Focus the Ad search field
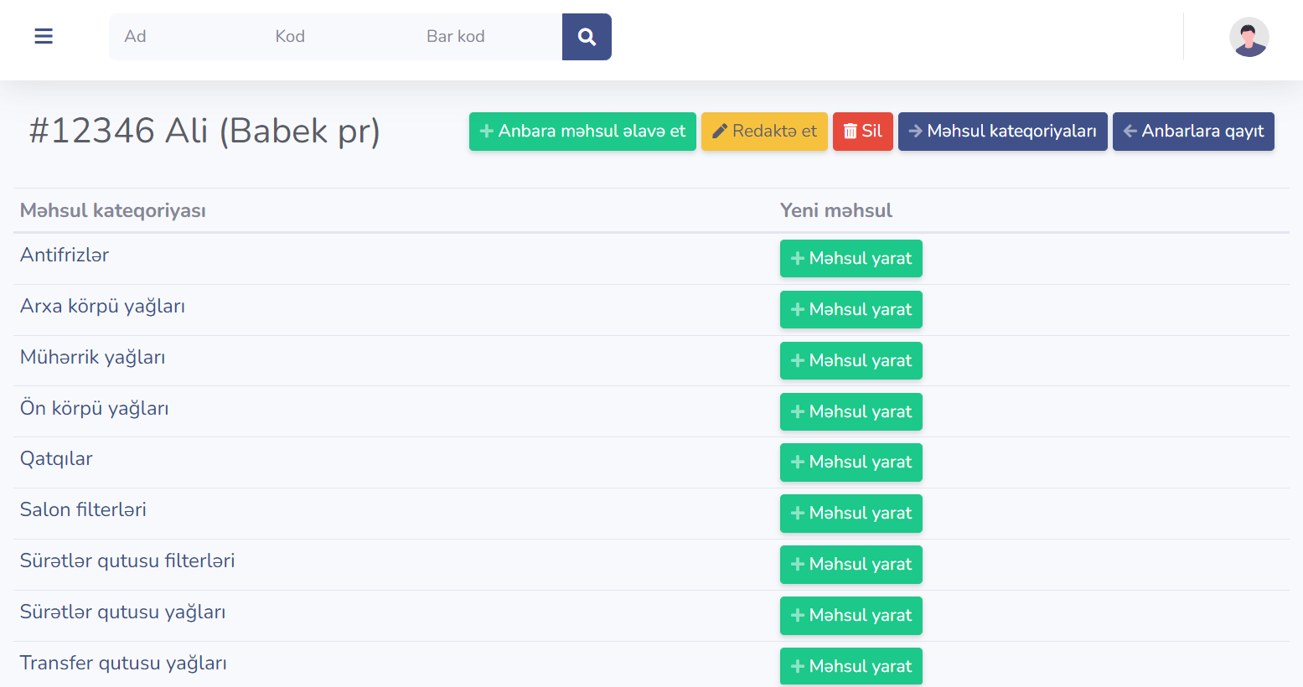Viewport: 1303px width, 687px height. (184, 37)
